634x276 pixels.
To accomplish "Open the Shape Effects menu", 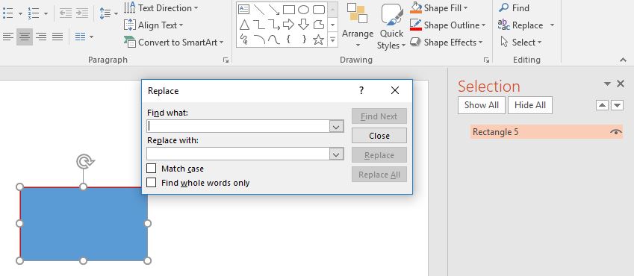I will [x=447, y=43].
